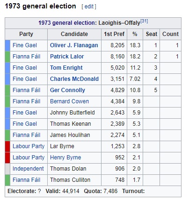This screenshot has height=201, width=196.
Task: Open the Bernard Cowen link
Action: click(69, 101)
